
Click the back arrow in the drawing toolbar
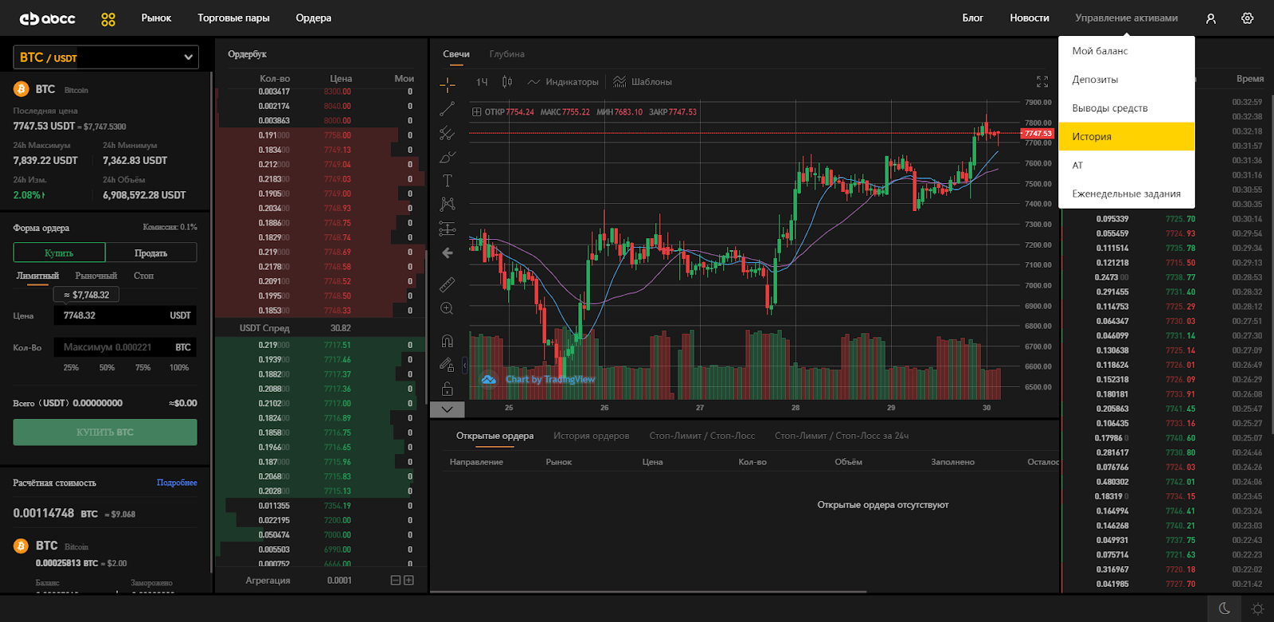447,252
